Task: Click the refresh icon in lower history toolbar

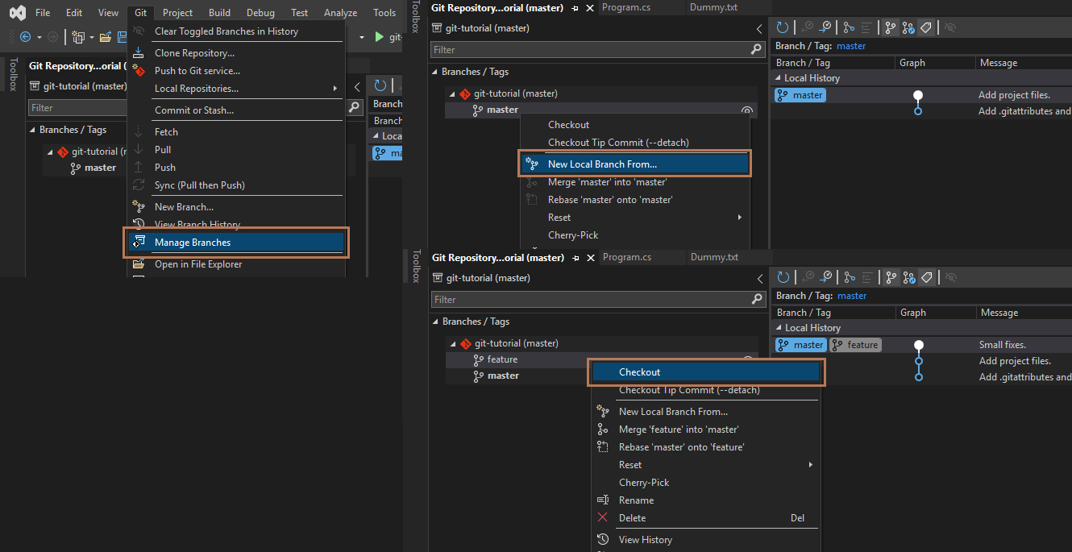Action: [x=783, y=277]
